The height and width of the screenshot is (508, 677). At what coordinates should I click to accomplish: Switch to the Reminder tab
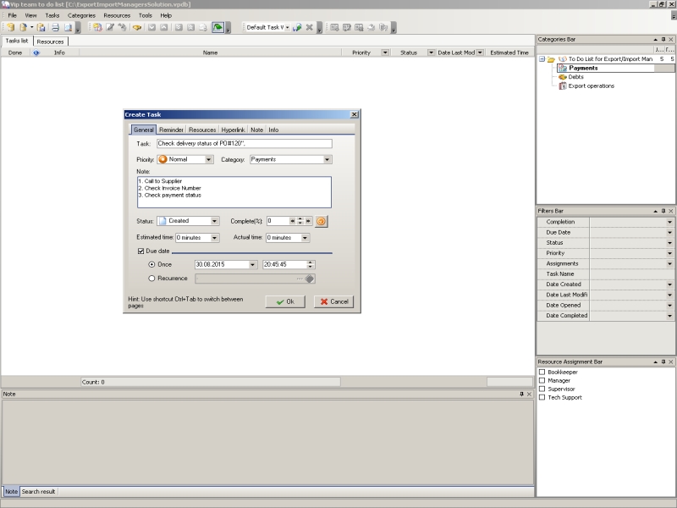point(171,130)
